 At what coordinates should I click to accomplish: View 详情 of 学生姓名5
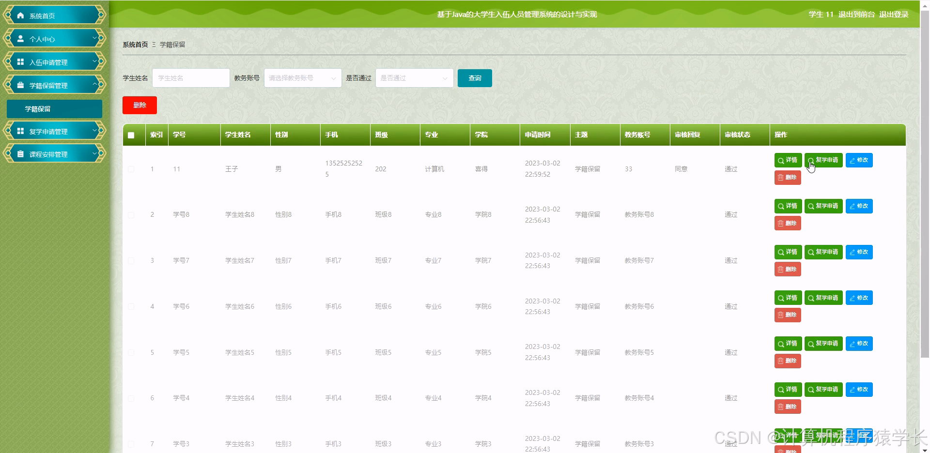(x=788, y=344)
